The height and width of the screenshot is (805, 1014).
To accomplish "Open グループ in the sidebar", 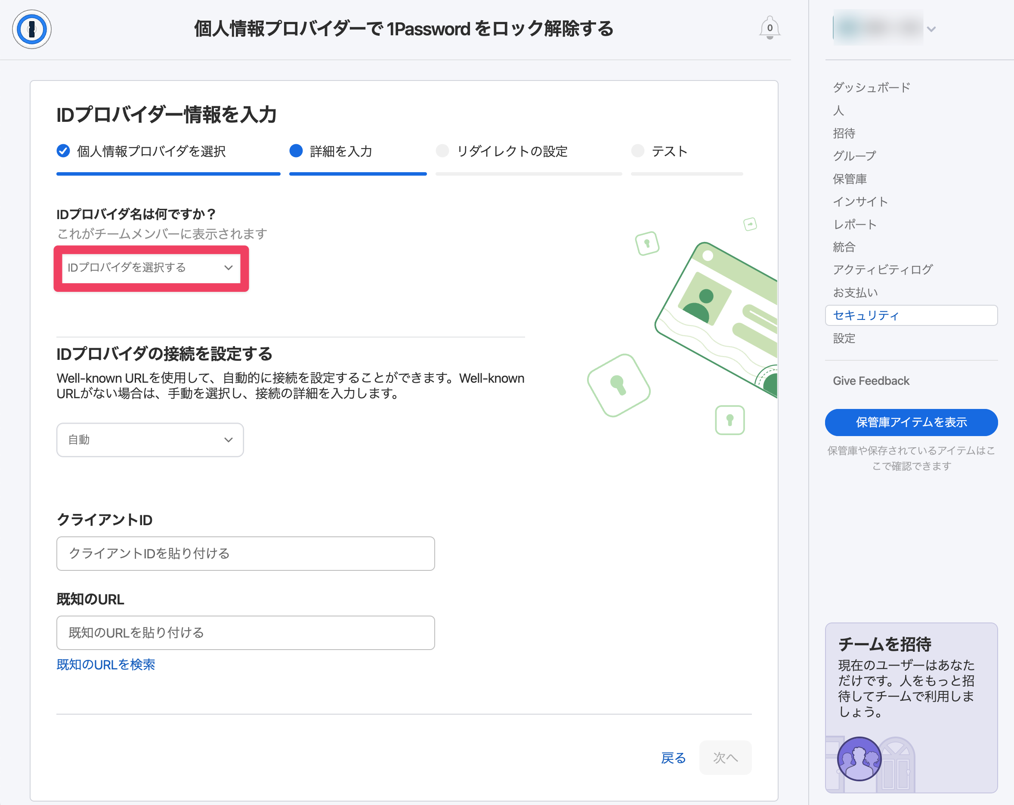I will (x=855, y=156).
